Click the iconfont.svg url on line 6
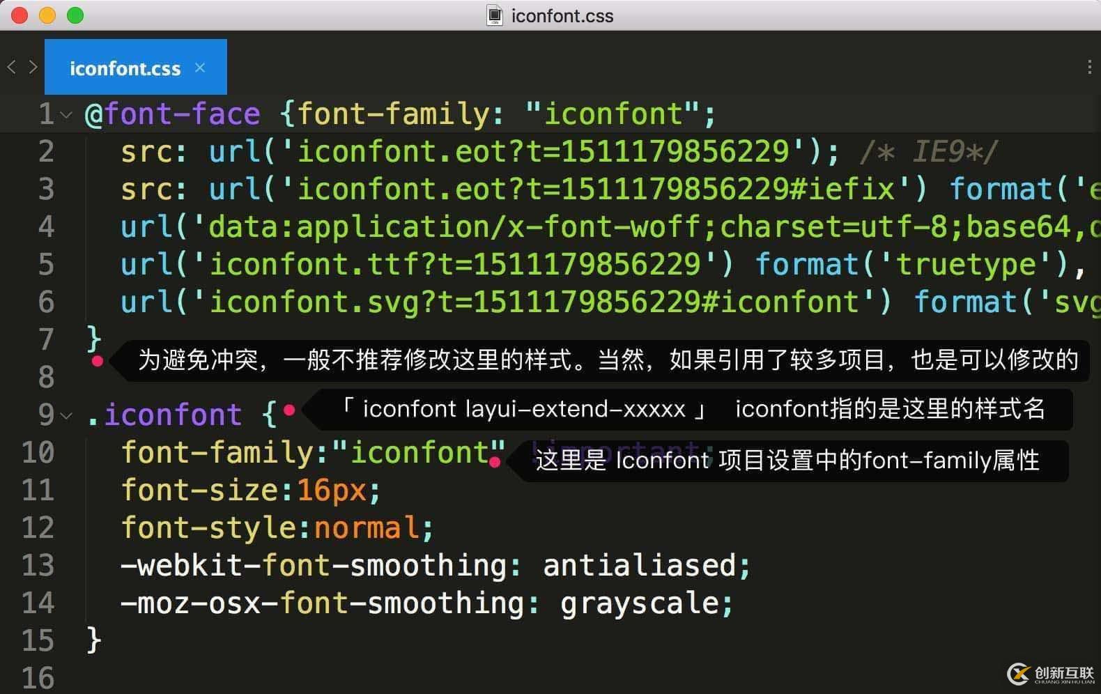The width and height of the screenshot is (1101, 694). 534,302
